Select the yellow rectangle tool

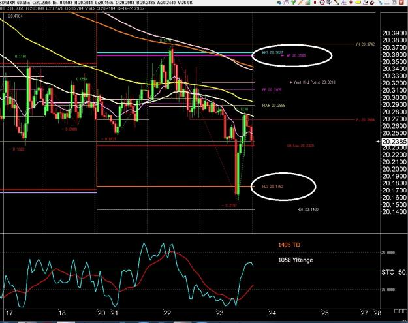click(x=358, y=2)
